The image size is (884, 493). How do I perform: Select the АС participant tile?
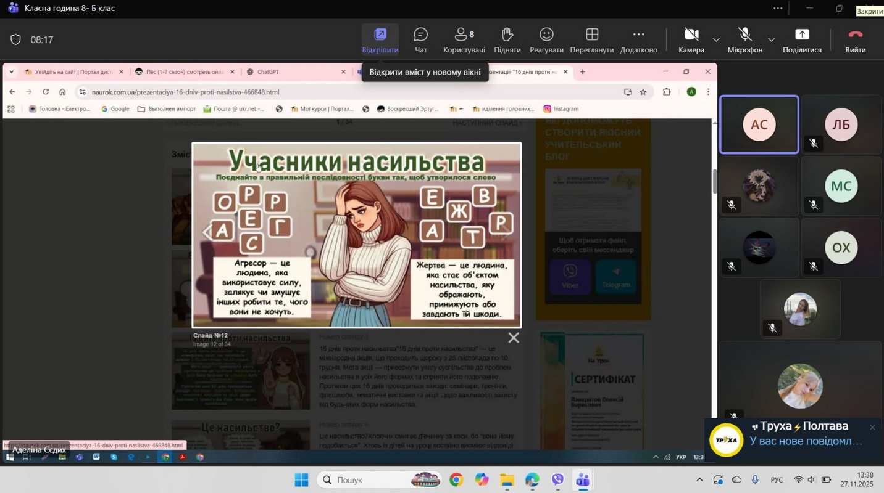(759, 124)
